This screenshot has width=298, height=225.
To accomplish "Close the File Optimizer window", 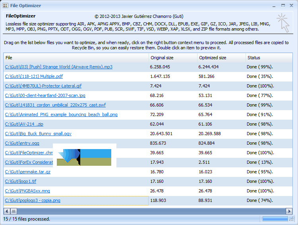I will coord(291,6).
